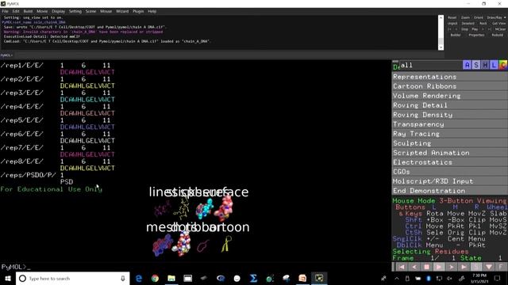The width and height of the screenshot is (508, 285).
Task: Open the Edit menu
Action: [x=16, y=11]
